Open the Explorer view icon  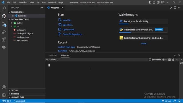4,16
